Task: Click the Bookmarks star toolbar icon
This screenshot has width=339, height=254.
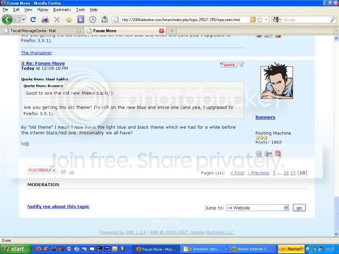Action: tap(81, 20)
